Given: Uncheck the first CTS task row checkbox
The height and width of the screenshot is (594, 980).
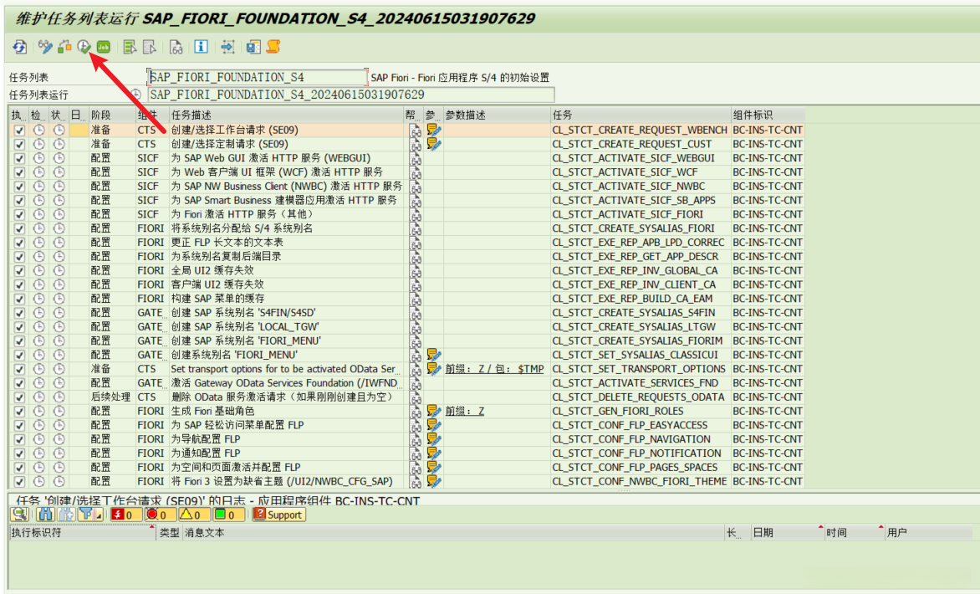Looking at the screenshot, I should (19, 131).
